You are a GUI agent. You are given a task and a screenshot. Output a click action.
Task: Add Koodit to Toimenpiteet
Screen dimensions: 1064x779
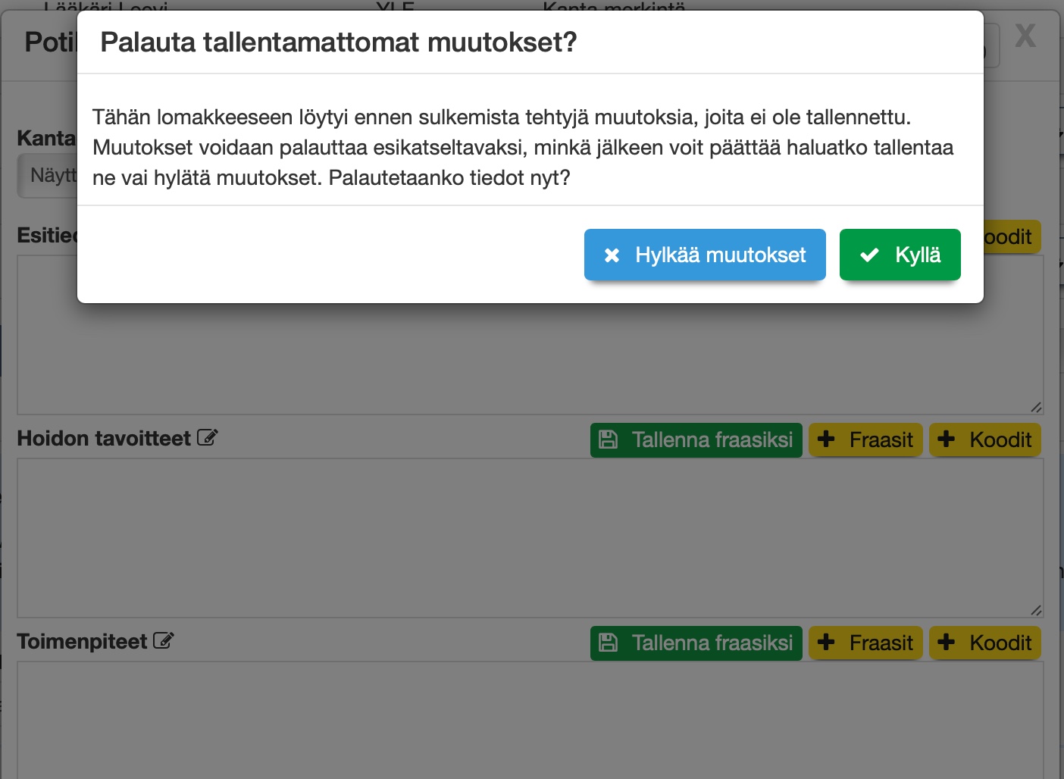pyautogui.click(x=984, y=643)
